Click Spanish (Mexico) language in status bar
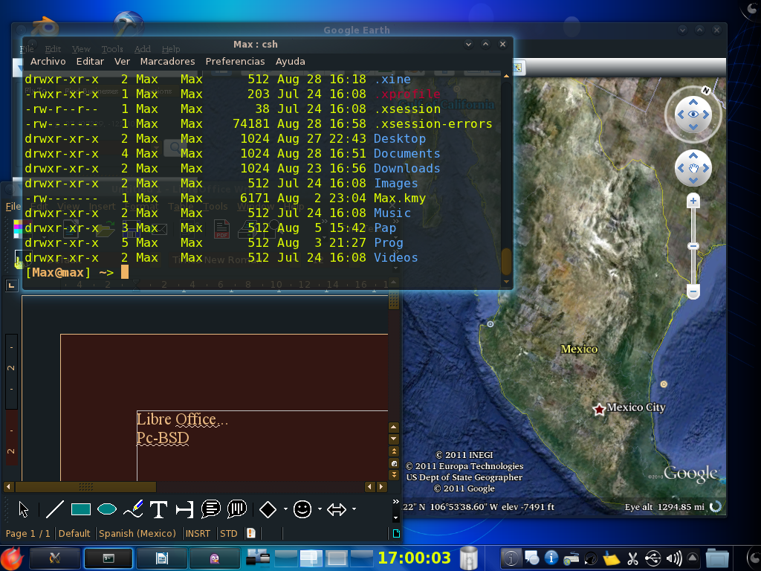This screenshot has height=571, width=761. coord(137,534)
